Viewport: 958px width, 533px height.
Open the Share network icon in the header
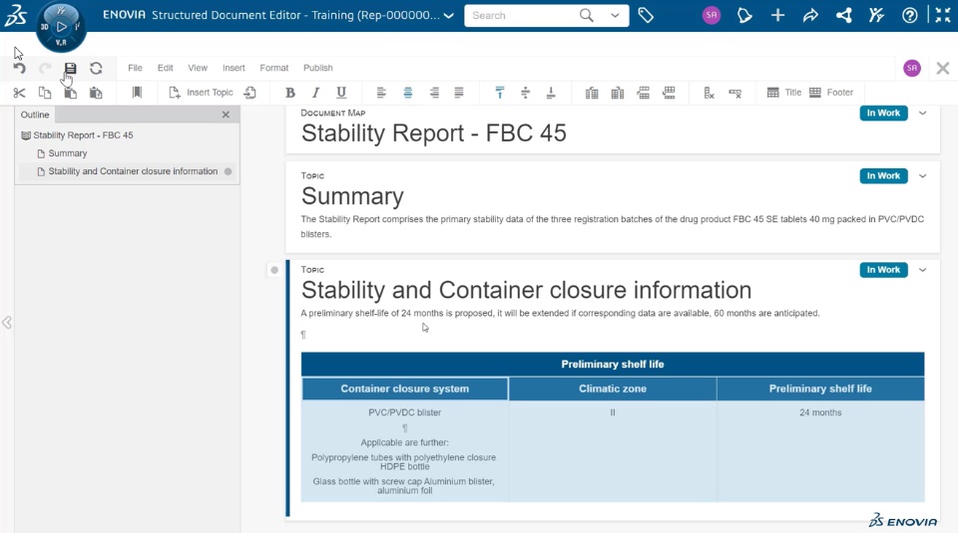coord(844,16)
